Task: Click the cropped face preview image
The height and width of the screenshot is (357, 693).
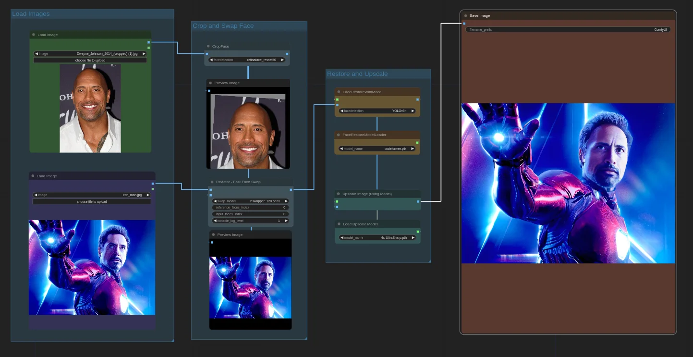Action: pos(248,131)
